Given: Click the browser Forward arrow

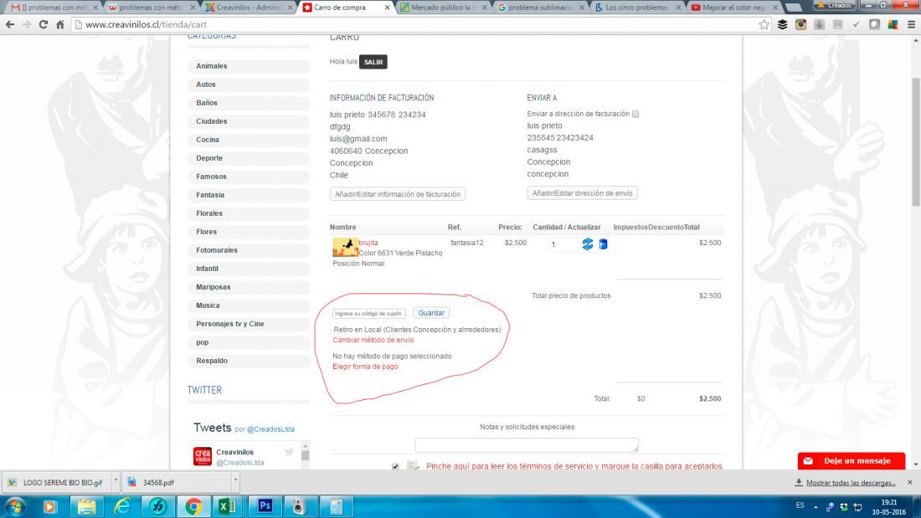Looking at the screenshot, I should click(x=27, y=24).
